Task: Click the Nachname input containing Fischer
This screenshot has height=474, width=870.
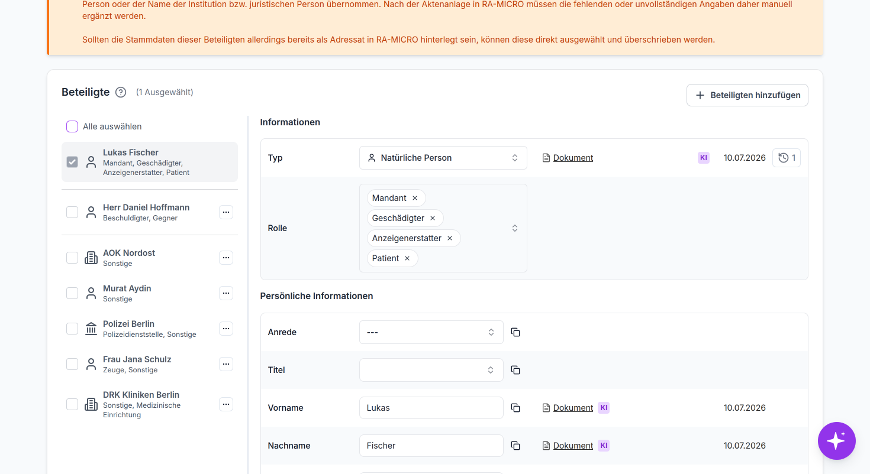Action: click(x=431, y=446)
